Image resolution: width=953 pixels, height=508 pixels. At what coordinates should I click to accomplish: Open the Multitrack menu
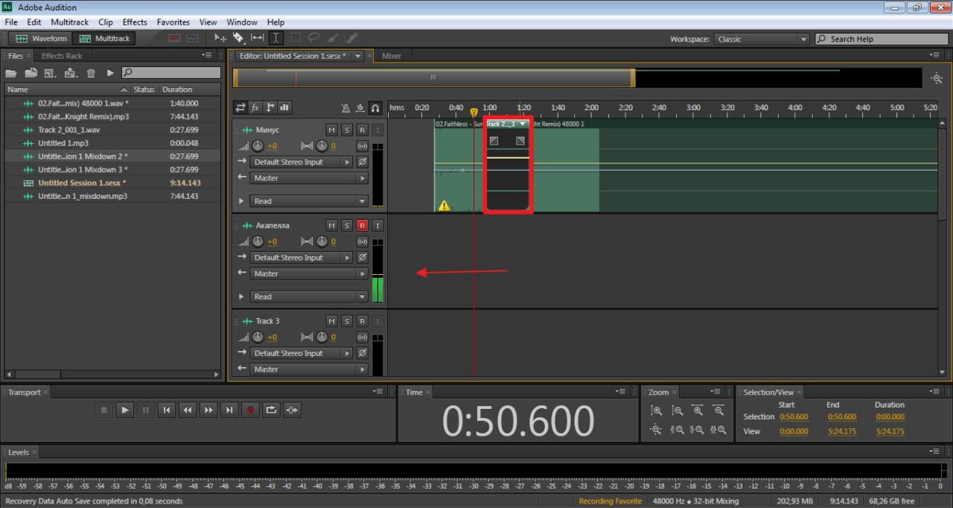(69, 22)
